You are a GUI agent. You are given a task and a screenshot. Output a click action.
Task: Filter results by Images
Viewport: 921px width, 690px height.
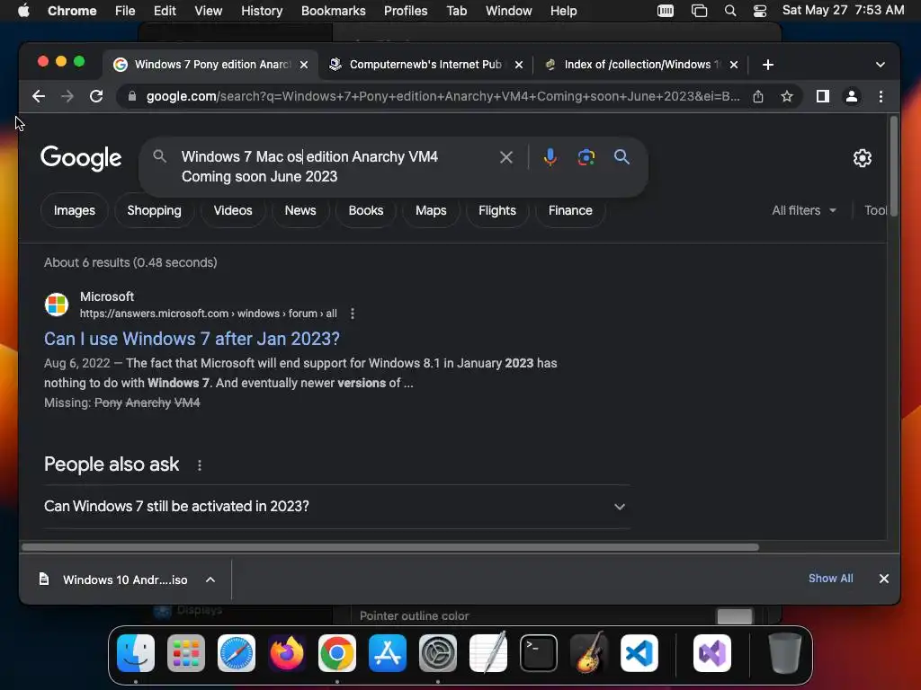pyautogui.click(x=74, y=210)
